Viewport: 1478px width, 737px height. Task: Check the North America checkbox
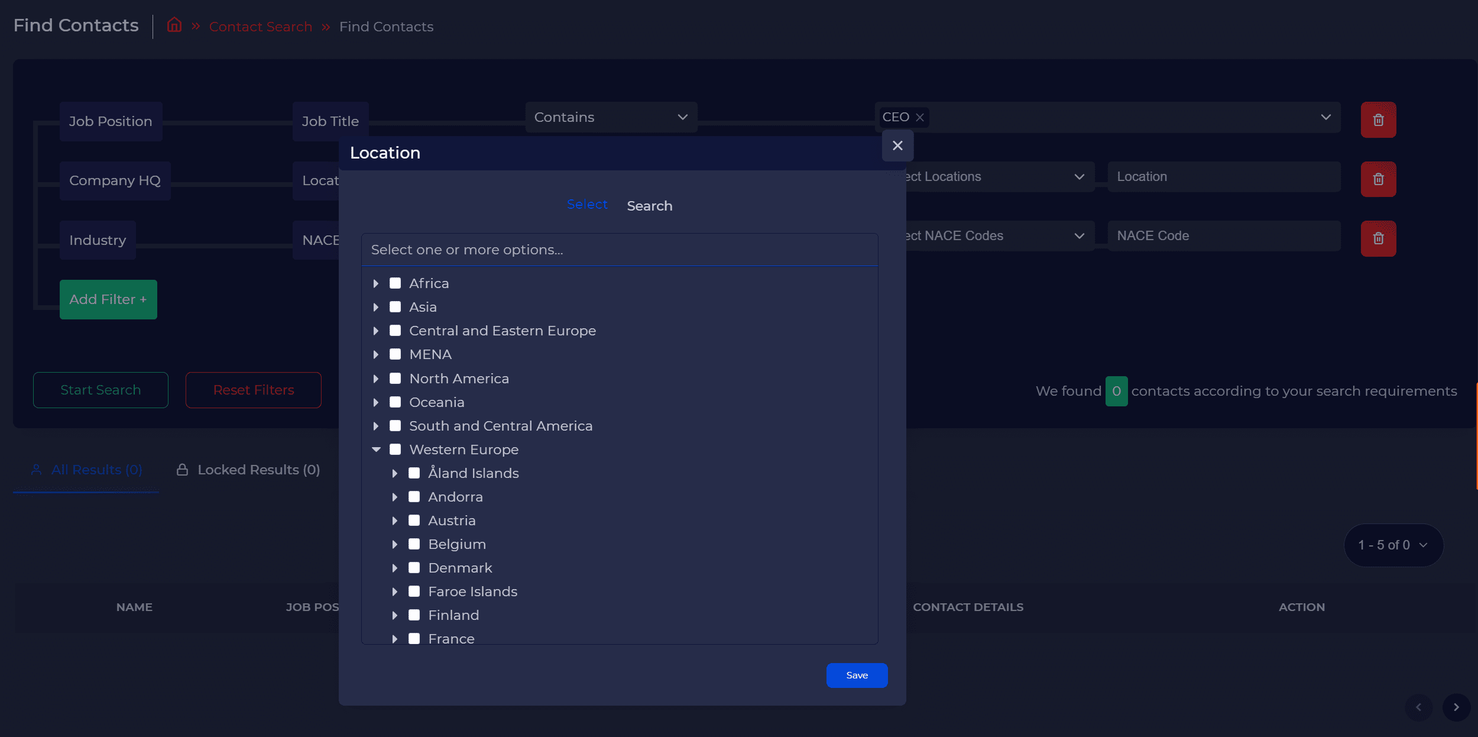point(395,379)
